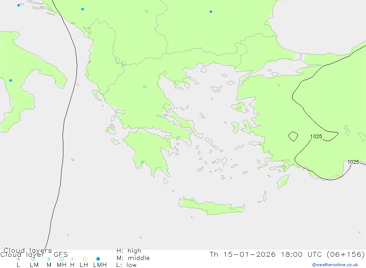
Task: Click the 1025 isobar label beside the small closed contour
Action: (x=316, y=136)
